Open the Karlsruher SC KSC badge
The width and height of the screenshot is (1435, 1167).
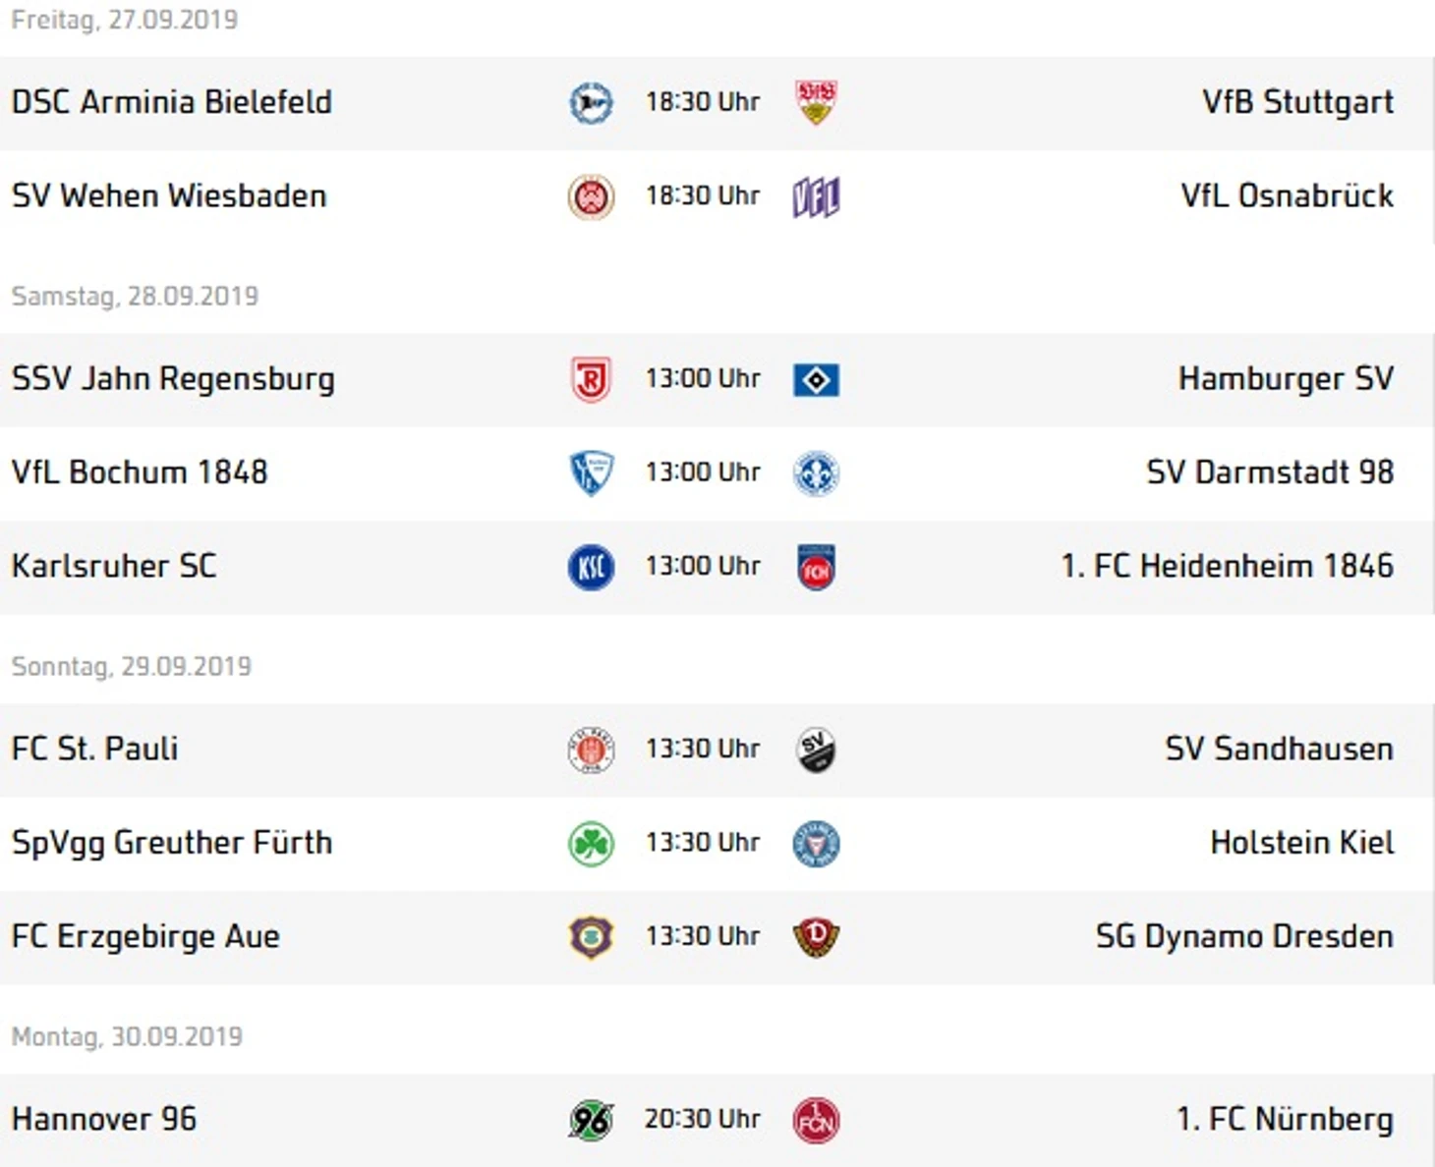pos(591,568)
